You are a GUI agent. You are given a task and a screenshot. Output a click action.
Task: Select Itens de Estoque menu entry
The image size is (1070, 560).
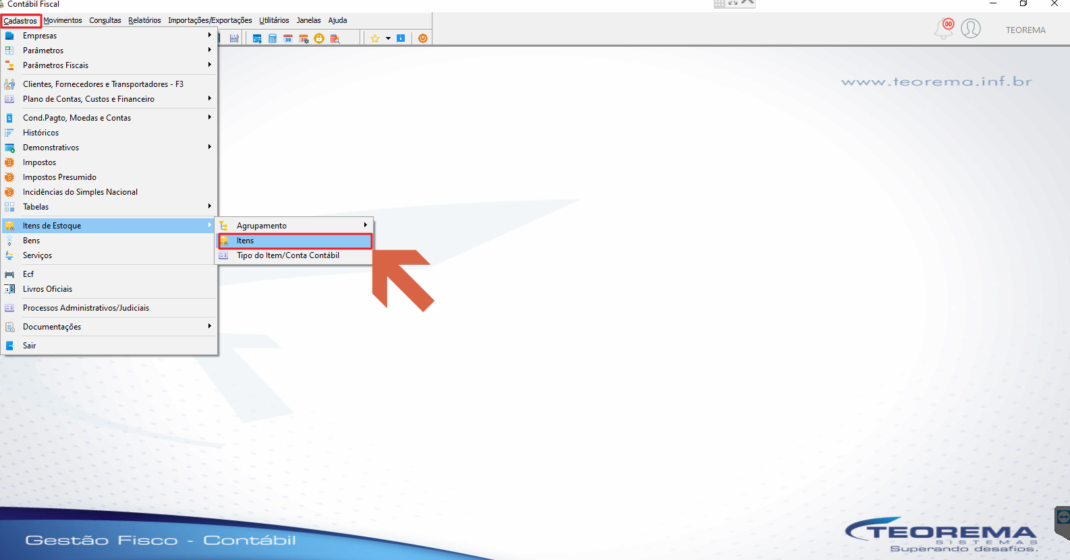[x=109, y=226]
